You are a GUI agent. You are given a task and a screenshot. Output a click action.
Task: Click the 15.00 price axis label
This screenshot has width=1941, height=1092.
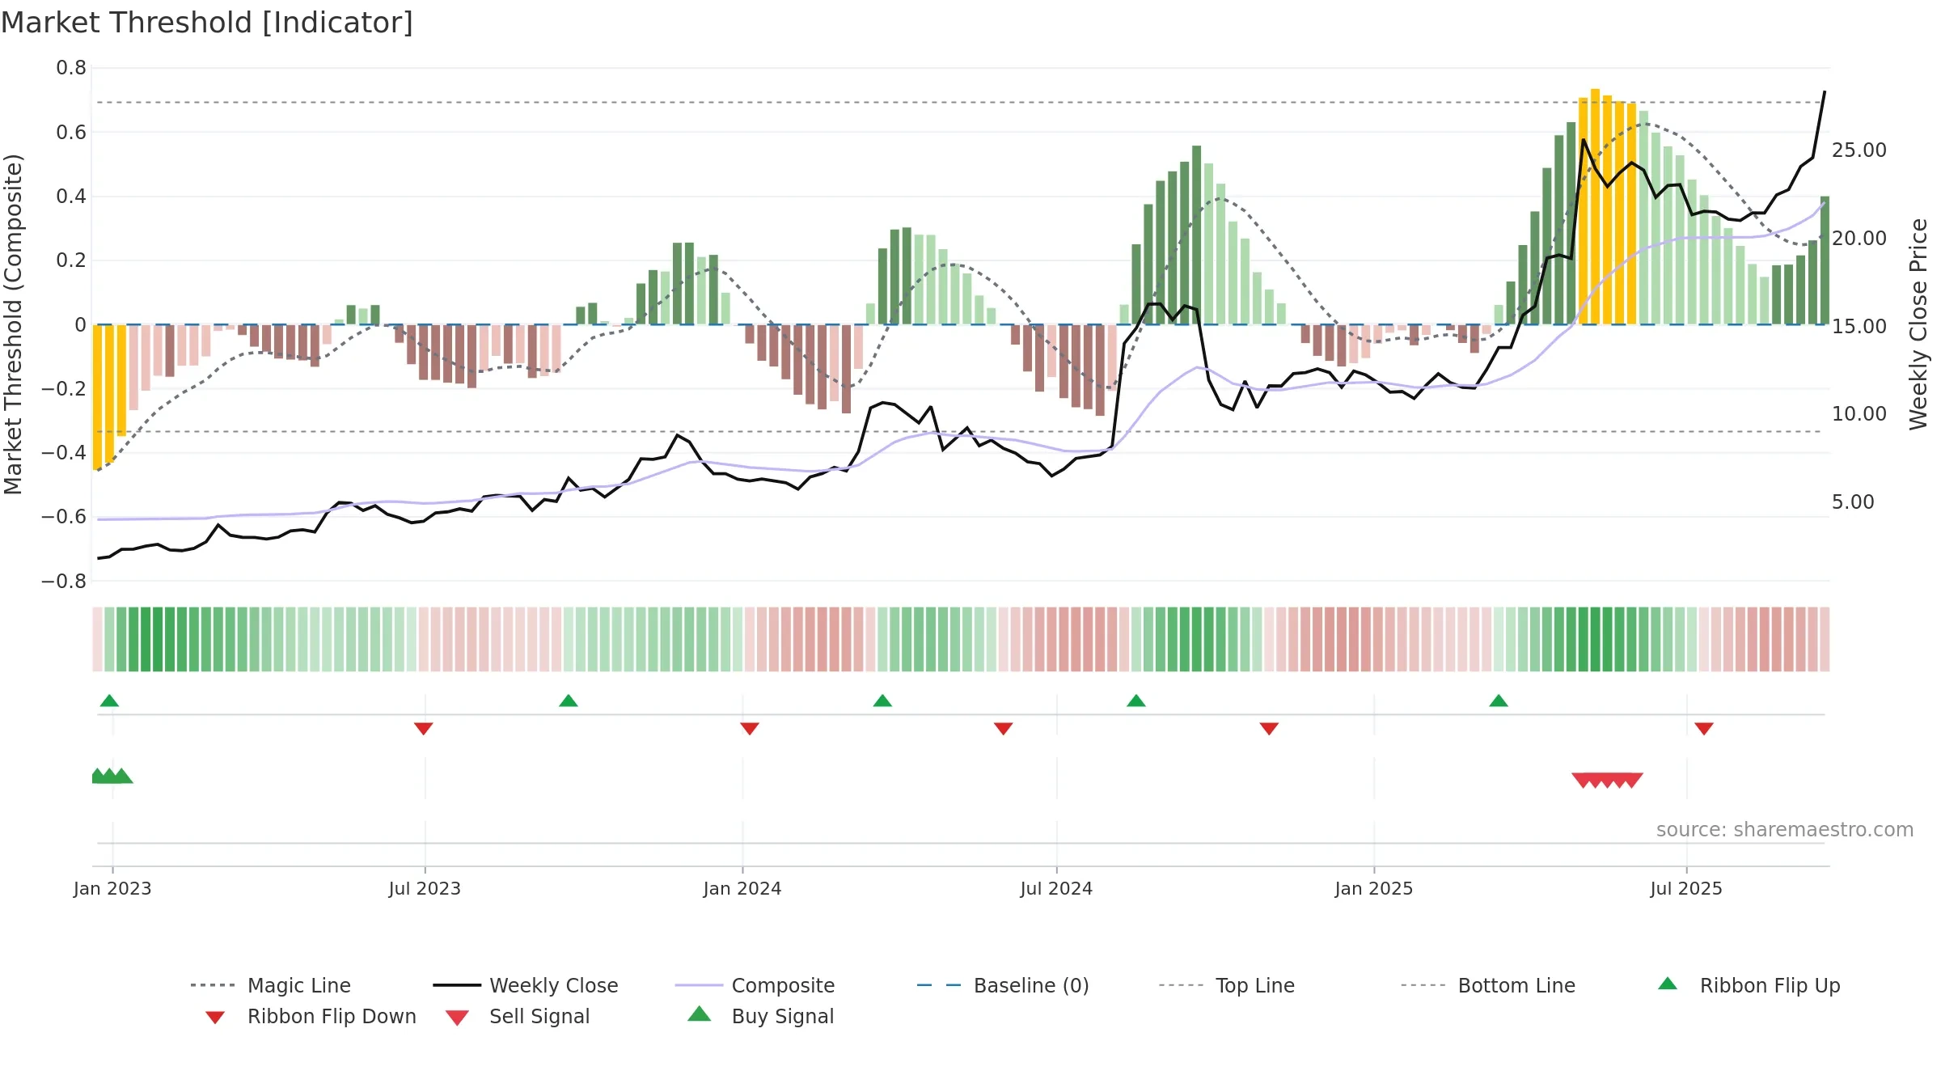[x=1859, y=327]
